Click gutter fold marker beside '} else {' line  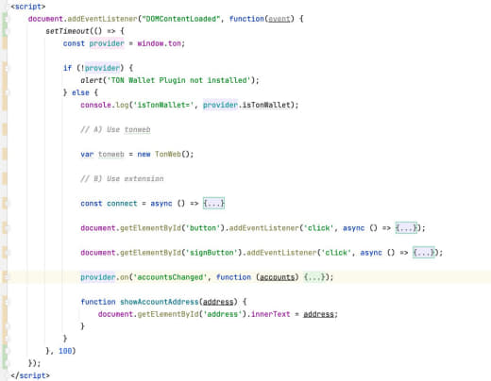(6, 92)
